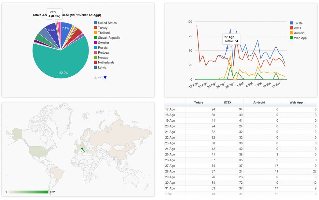Select the Netherlands legend color square
The width and height of the screenshot is (319, 200).
point(95,62)
